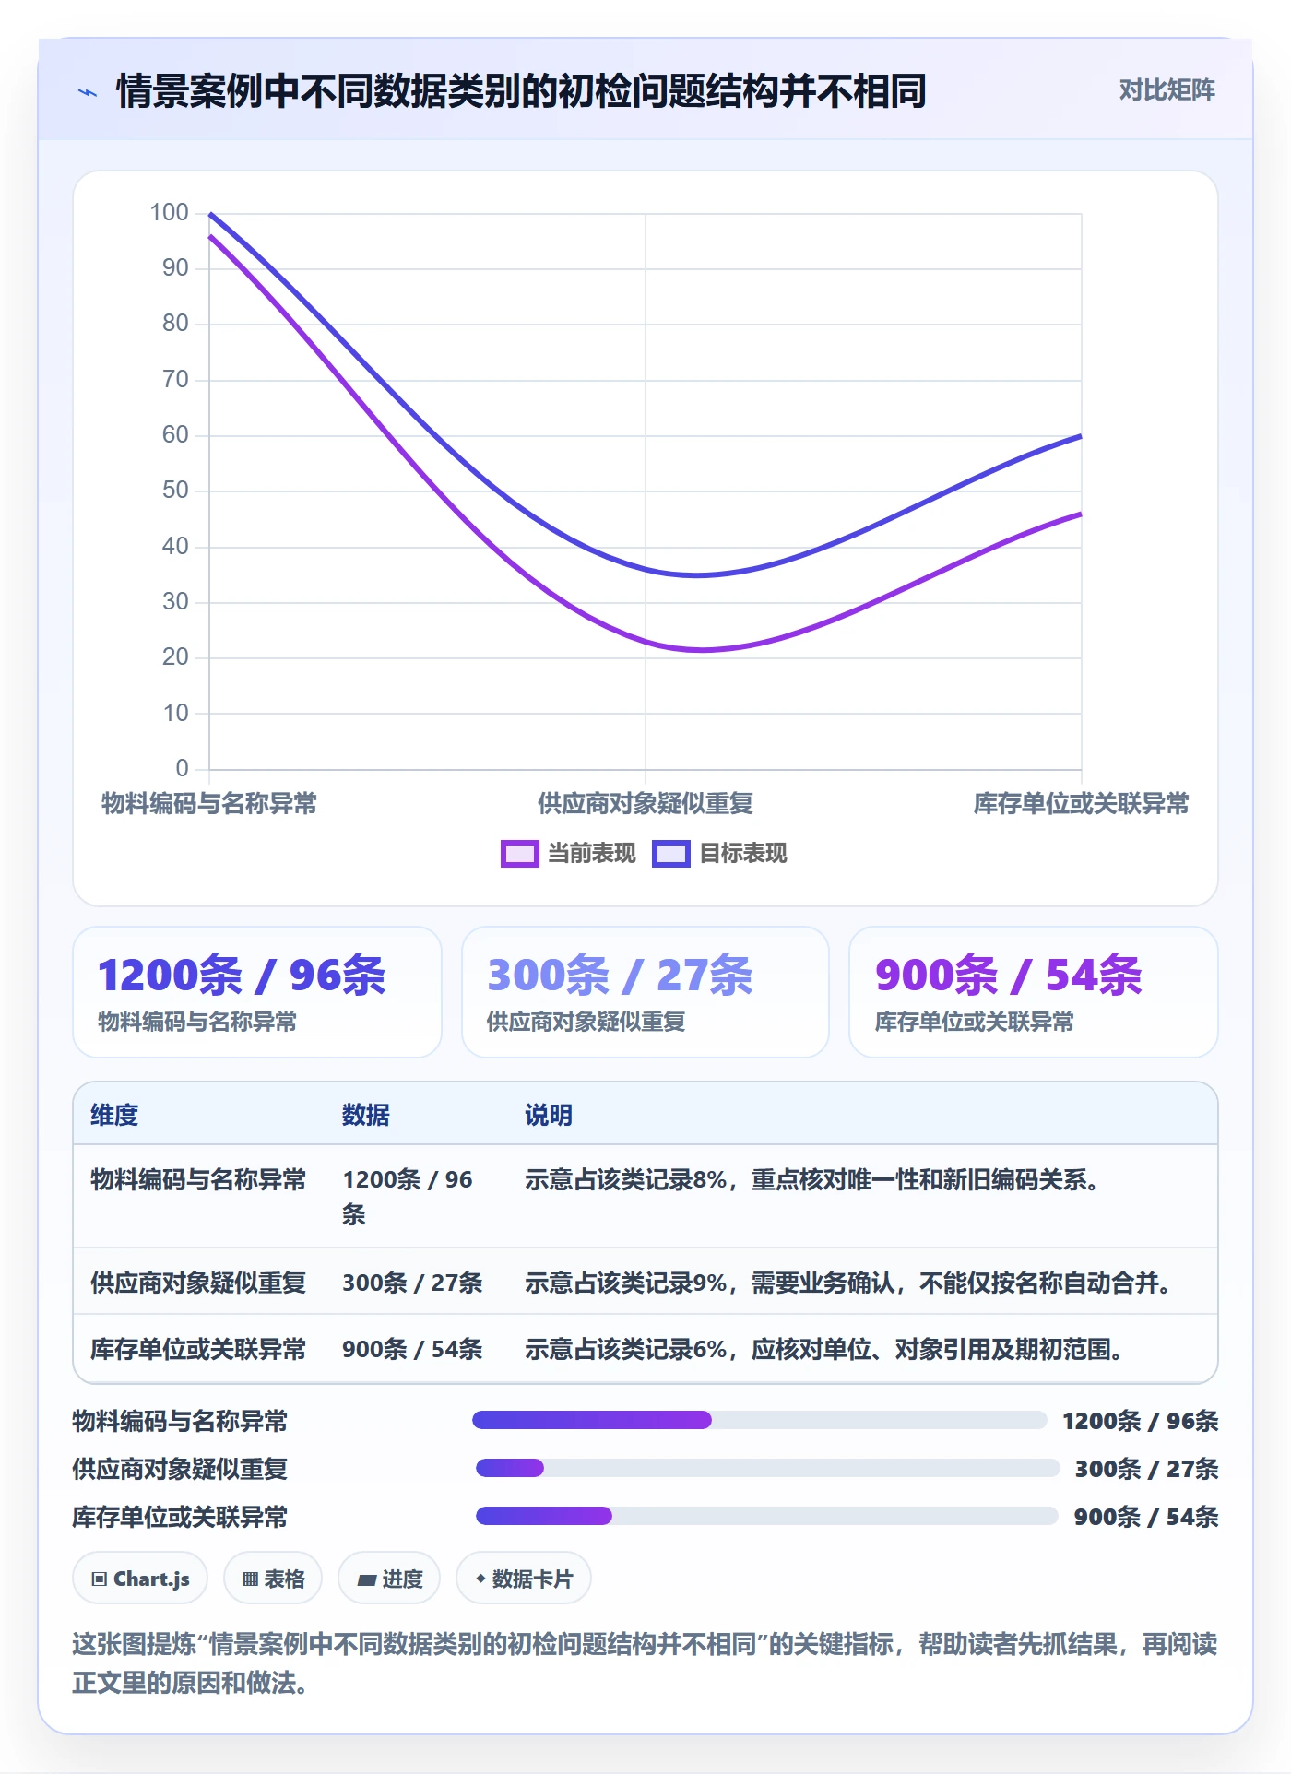Select table row cell 物料编码与名称异常
The image size is (1291, 1774).
coord(198,1179)
